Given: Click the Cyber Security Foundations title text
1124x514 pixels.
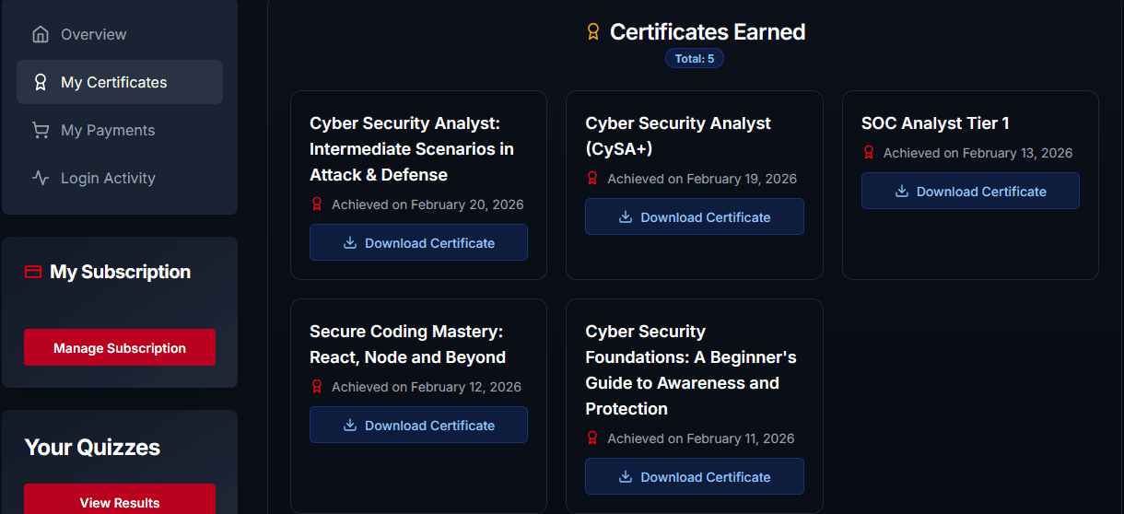Looking at the screenshot, I should [691, 370].
